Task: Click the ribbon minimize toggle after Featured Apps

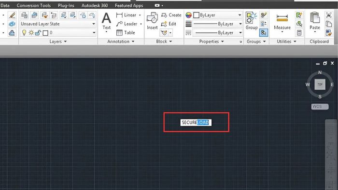Action: click(157, 5)
